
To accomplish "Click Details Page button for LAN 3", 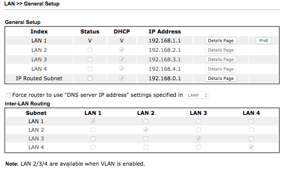I will click(221, 59).
